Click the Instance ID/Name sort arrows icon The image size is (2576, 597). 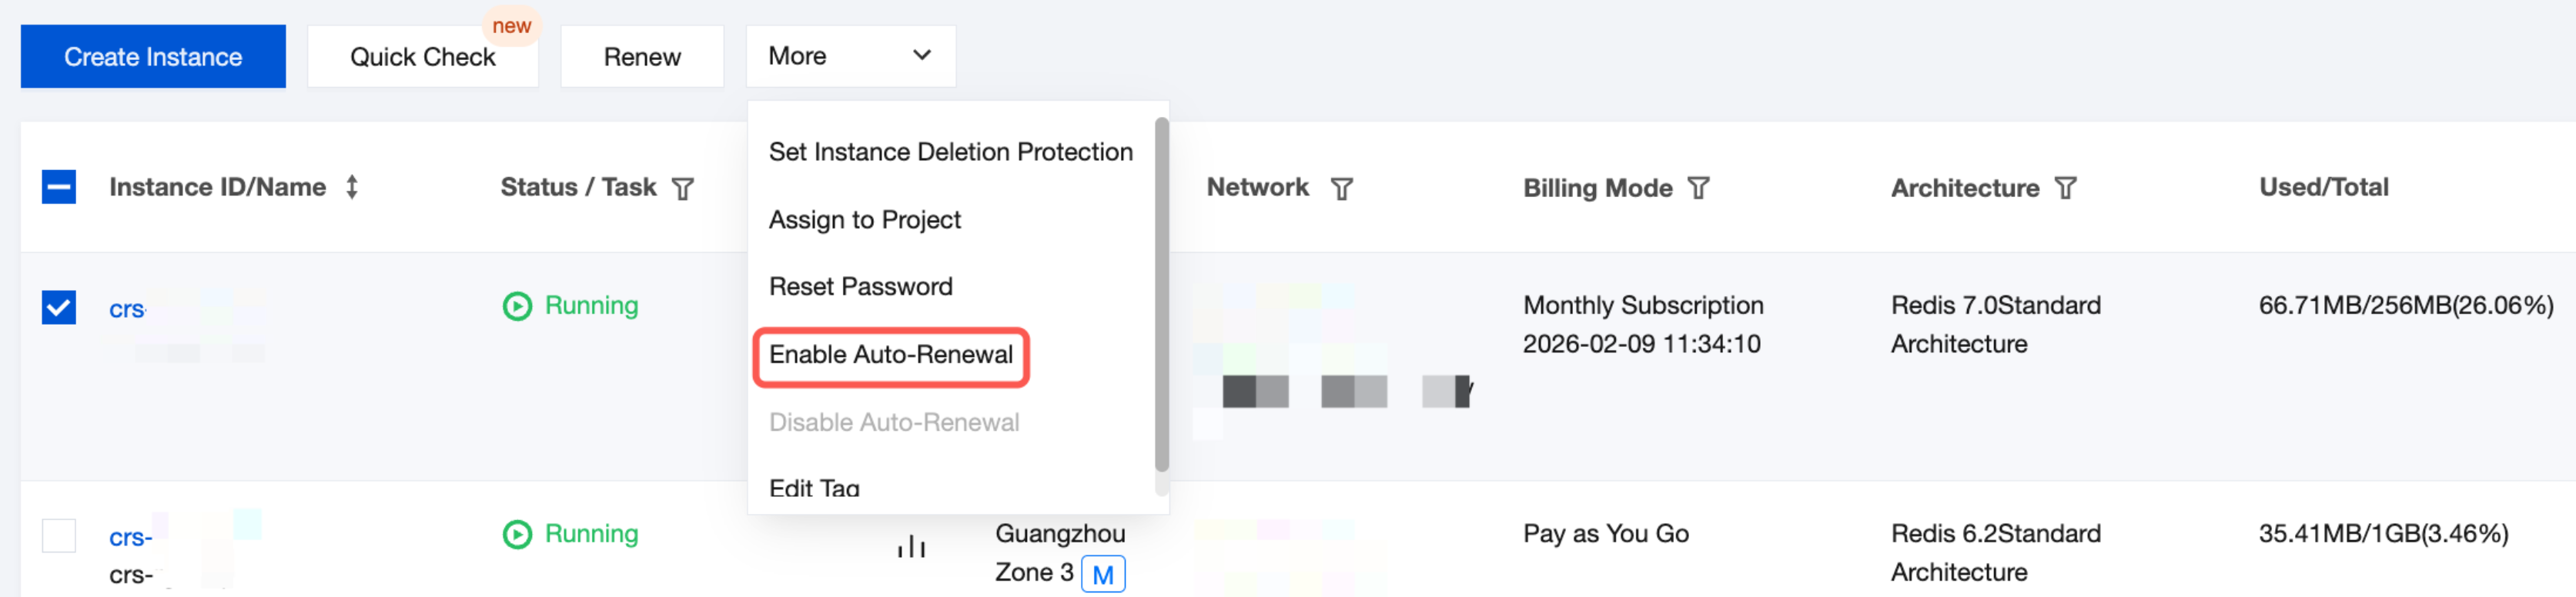[x=352, y=187]
